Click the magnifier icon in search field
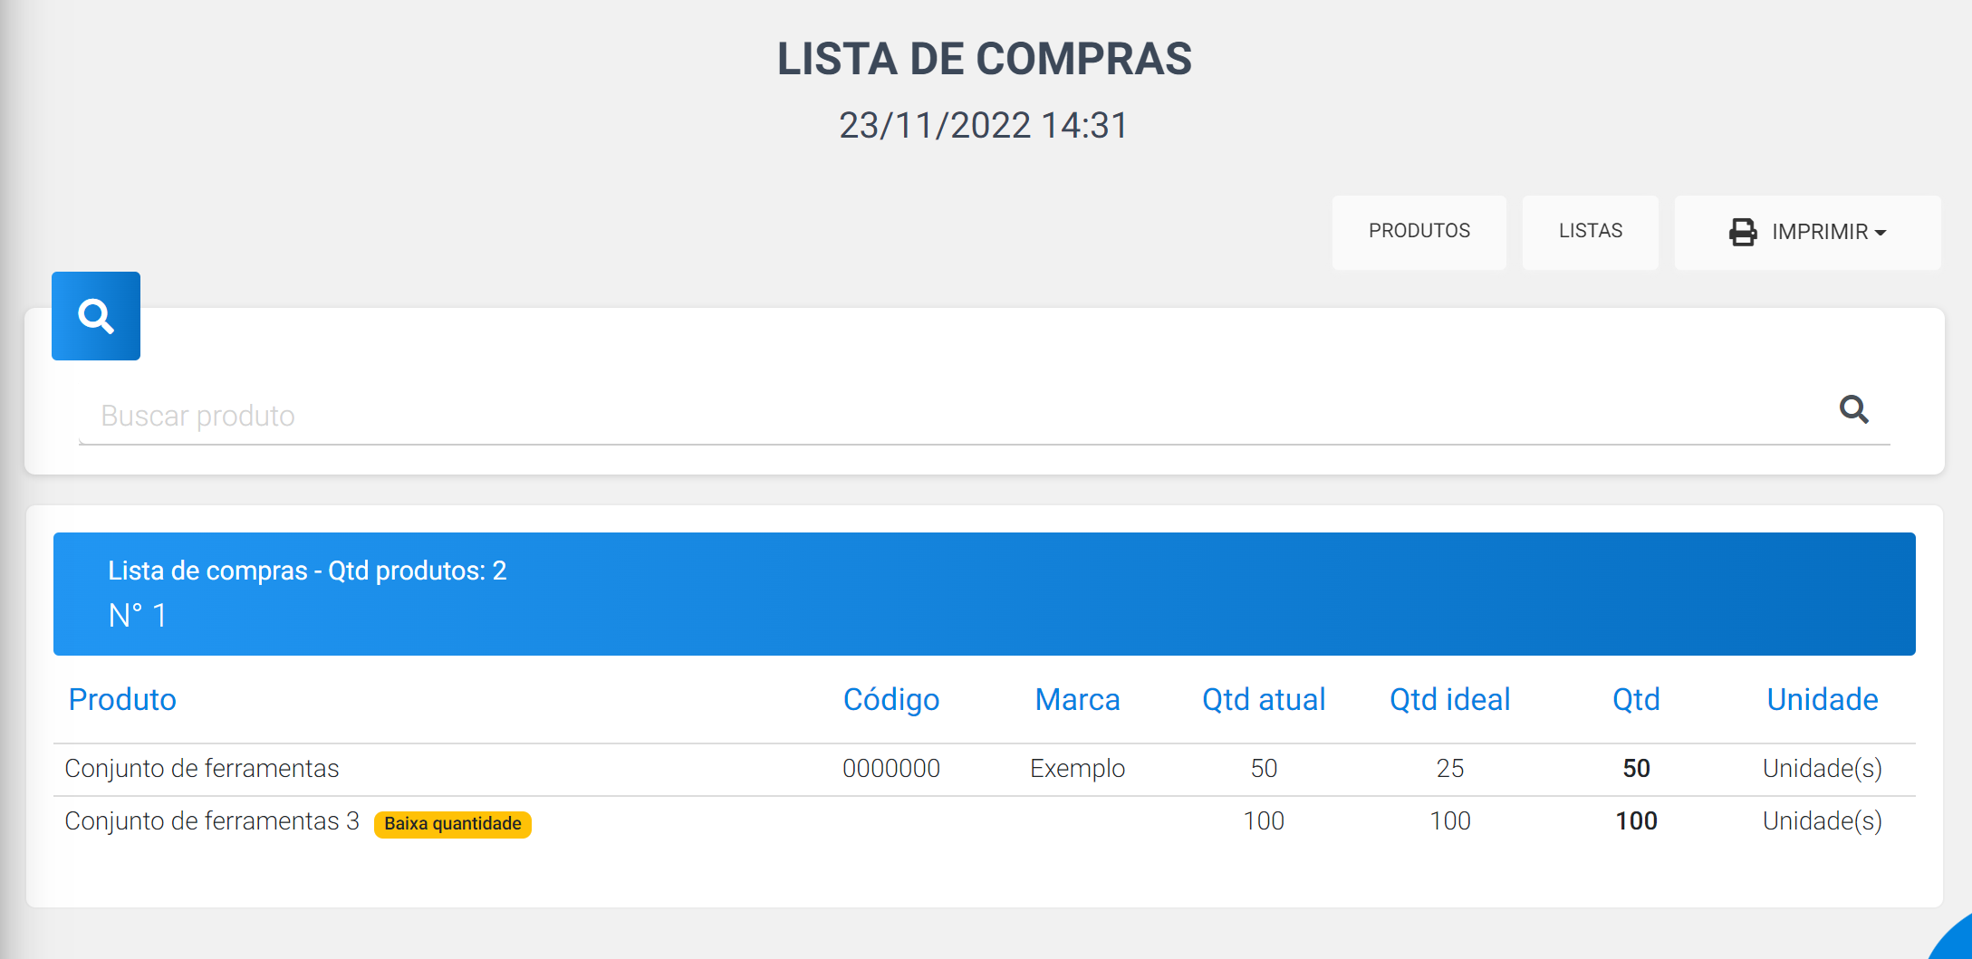1972x959 pixels. pyautogui.click(x=1854, y=410)
